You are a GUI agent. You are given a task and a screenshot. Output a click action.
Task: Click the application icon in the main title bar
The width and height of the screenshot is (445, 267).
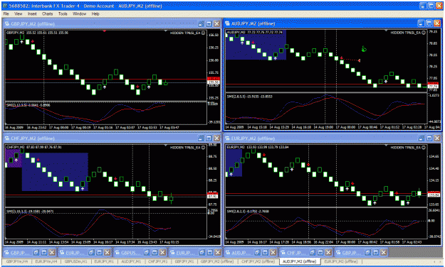[x=5, y=6]
